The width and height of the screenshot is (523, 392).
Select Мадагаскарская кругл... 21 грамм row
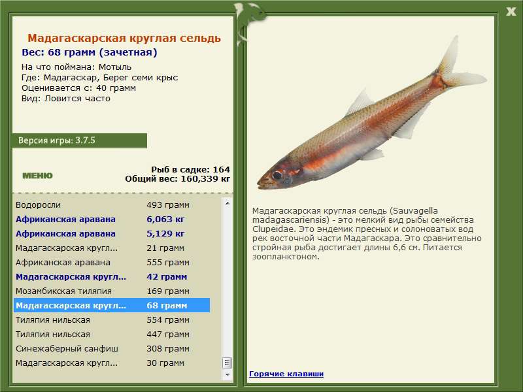[x=112, y=248]
